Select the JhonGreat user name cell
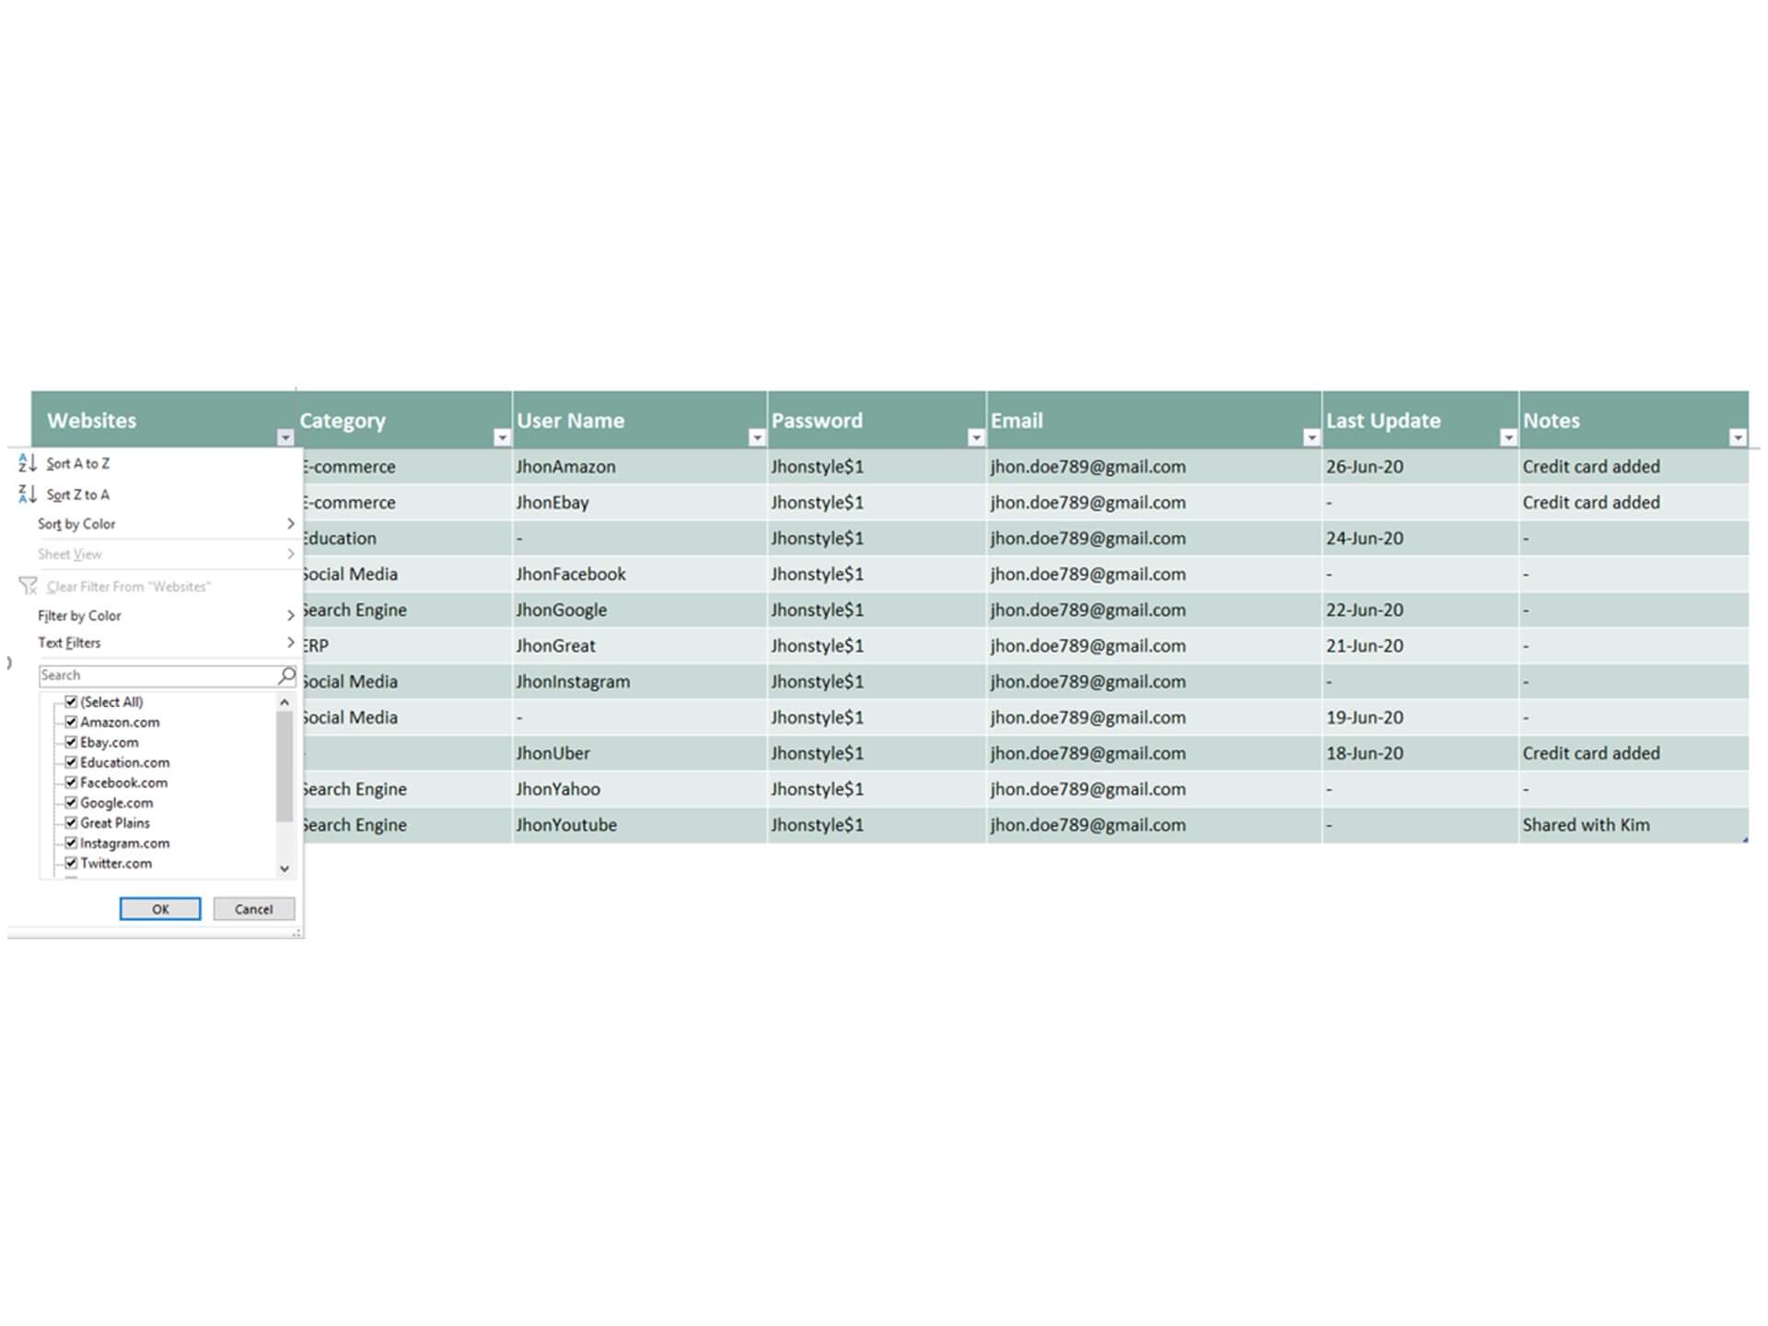 click(639, 646)
